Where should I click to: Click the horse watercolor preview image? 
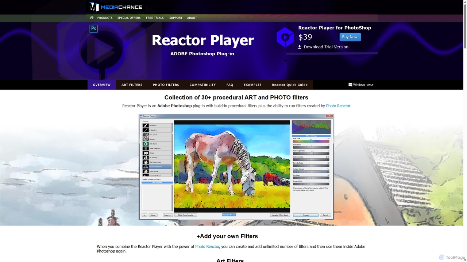click(x=232, y=166)
